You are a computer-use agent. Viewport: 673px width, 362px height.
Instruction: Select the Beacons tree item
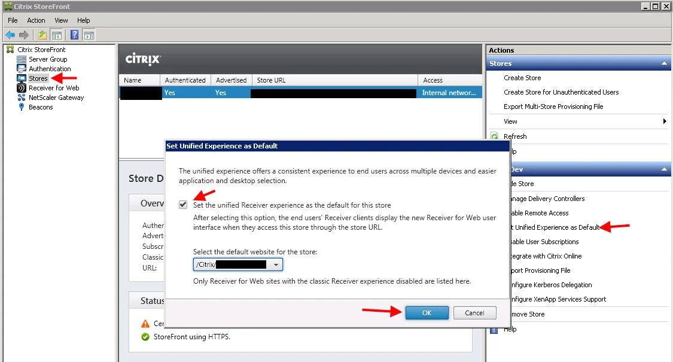40,107
